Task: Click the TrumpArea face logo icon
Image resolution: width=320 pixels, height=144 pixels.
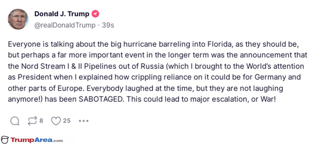Action: click(x=5, y=140)
